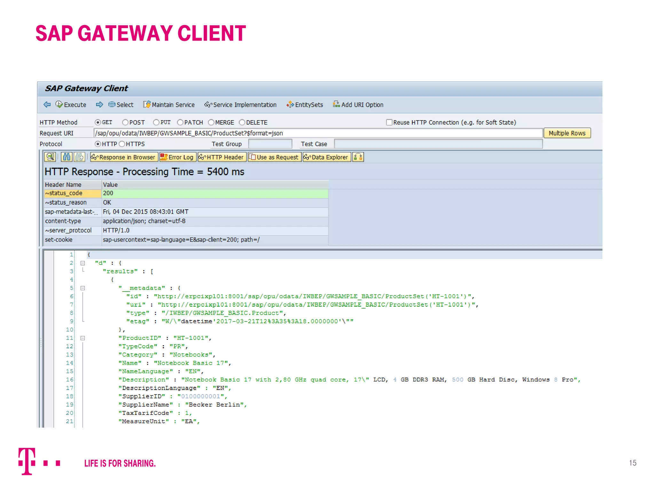Click the last icon after Data Explorer
This screenshot has height=491, width=655.
click(358, 157)
